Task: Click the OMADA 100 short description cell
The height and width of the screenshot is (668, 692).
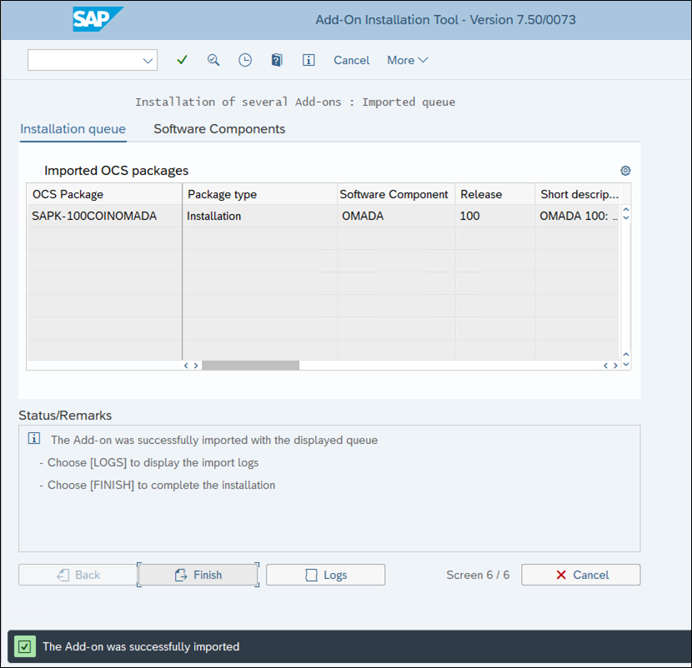Action: (577, 216)
